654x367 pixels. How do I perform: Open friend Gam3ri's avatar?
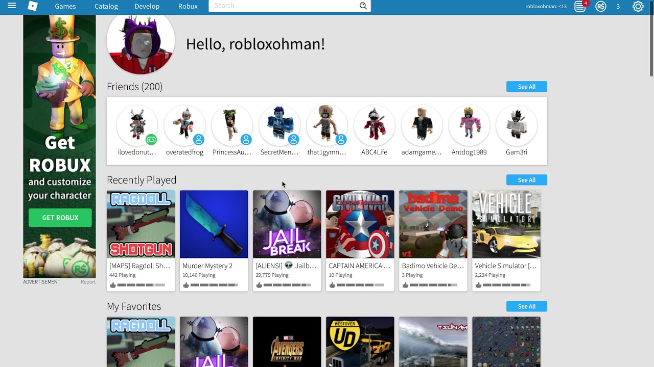coord(517,125)
